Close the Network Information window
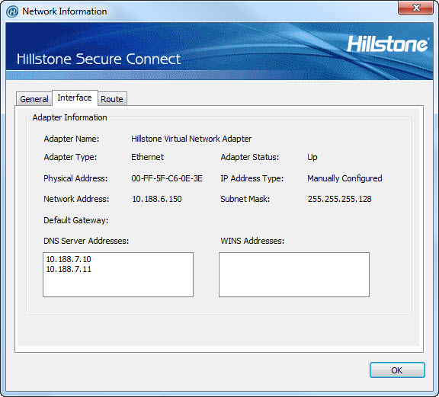The height and width of the screenshot is (397, 439). [x=416, y=8]
